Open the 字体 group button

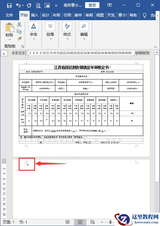[34, 30]
